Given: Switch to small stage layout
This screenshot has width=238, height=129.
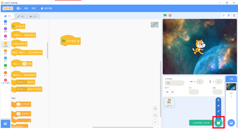Looking at the screenshot, I should [223, 15].
